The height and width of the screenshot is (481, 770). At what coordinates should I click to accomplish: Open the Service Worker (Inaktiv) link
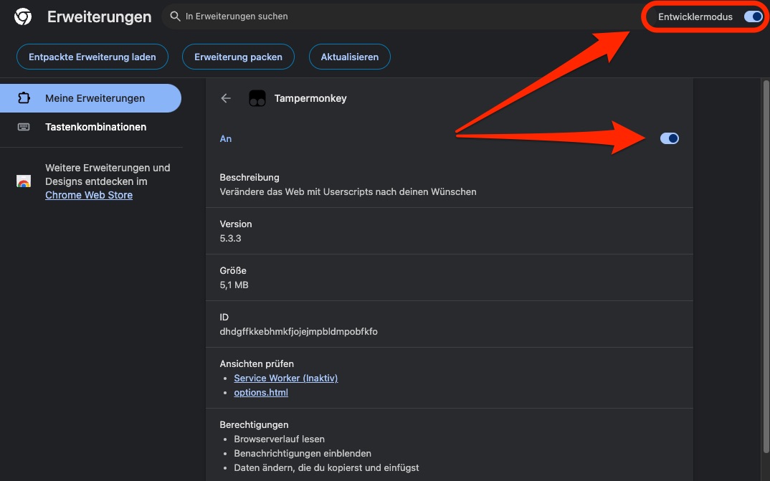click(x=286, y=378)
